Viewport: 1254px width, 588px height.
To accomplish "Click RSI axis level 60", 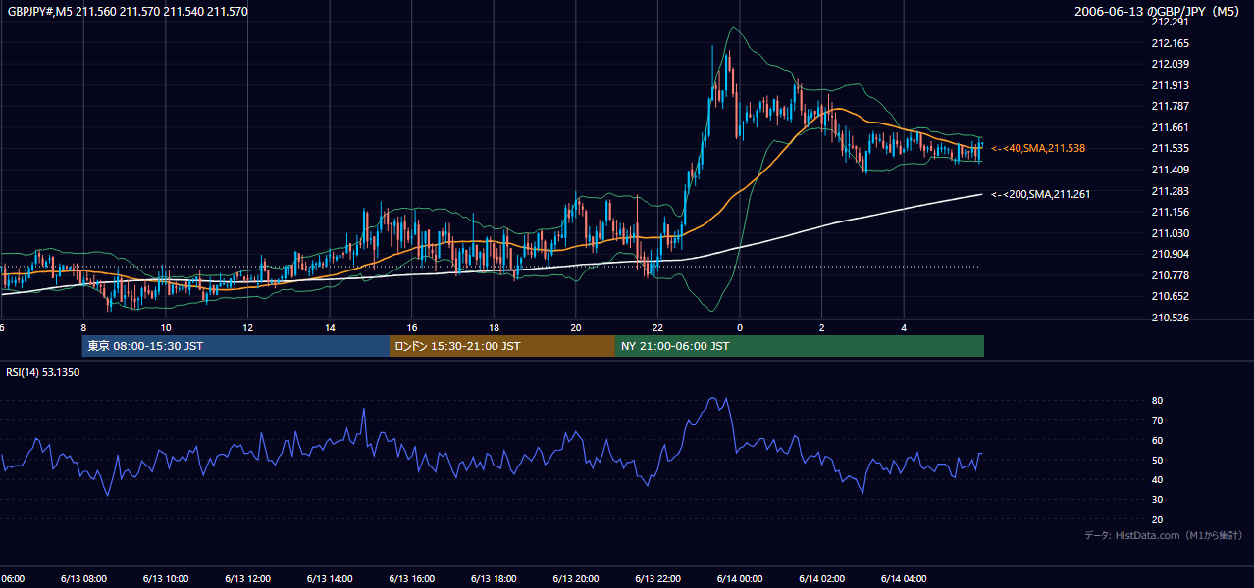I will pos(1158,440).
